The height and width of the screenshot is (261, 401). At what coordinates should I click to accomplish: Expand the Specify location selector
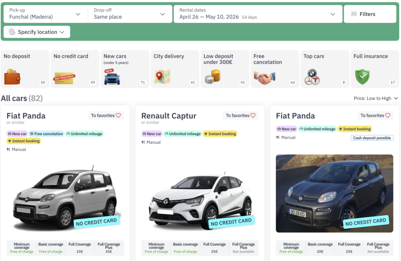coord(36,32)
